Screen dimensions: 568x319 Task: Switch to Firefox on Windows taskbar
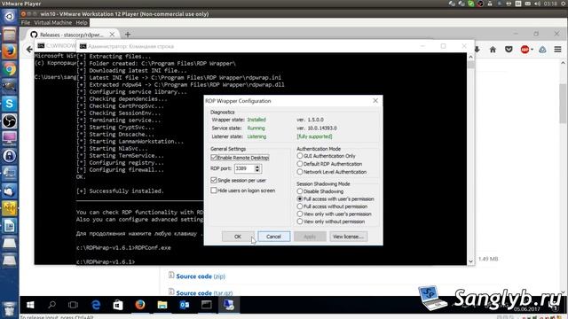[x=140, y=305]
